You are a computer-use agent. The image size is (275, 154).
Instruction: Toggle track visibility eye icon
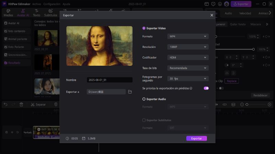pyautogui.click(x=12, y=132)
